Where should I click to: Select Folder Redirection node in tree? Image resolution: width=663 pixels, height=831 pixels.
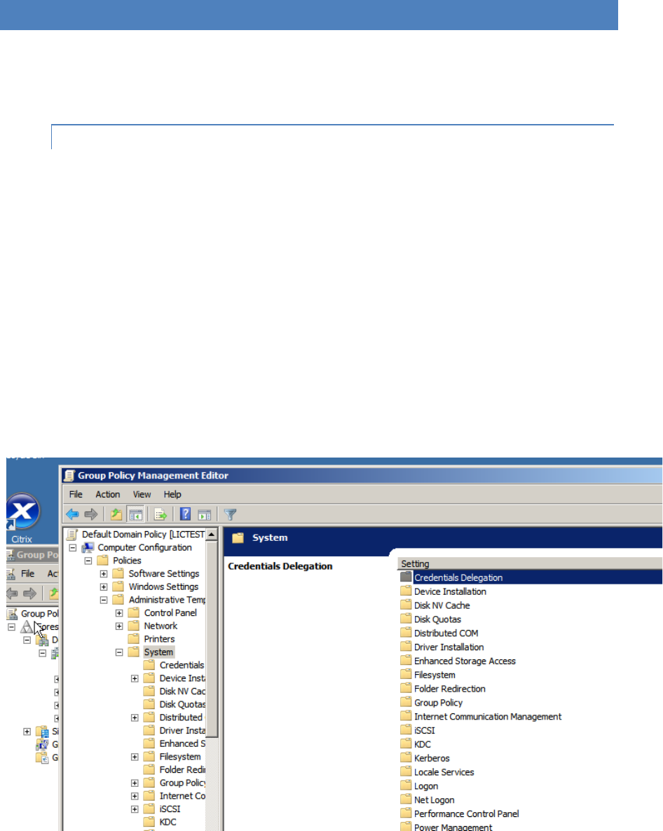(182, 769)
